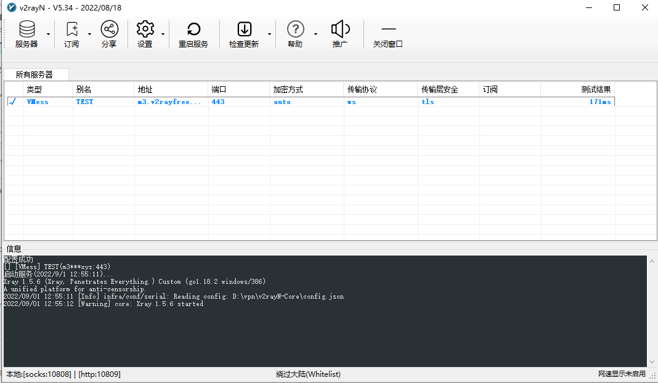Open the 帮助 (Help) icon
Viewport: 658px width, 383px height.
tap(296, 29)
